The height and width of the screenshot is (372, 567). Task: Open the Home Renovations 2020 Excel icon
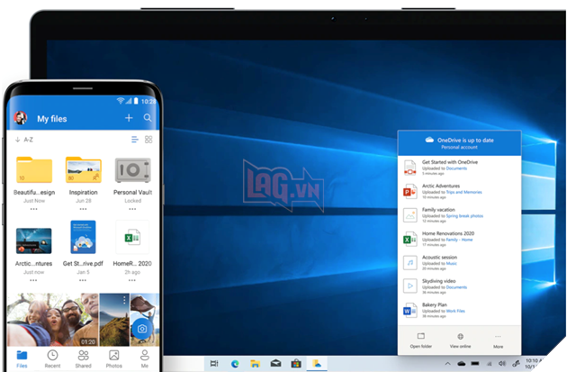click(x=410, y=239)
